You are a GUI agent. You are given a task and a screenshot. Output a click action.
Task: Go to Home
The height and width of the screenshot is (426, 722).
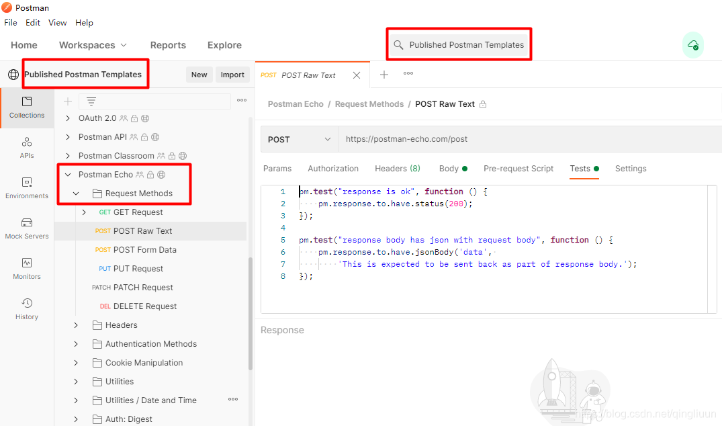pos(24,45)
